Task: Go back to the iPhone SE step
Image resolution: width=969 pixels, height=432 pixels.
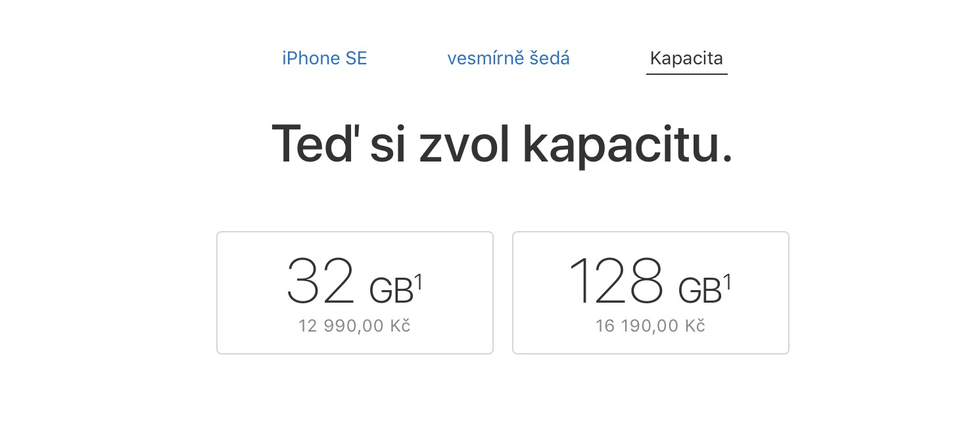Action: pyautogui.click(x=324, y=58)
